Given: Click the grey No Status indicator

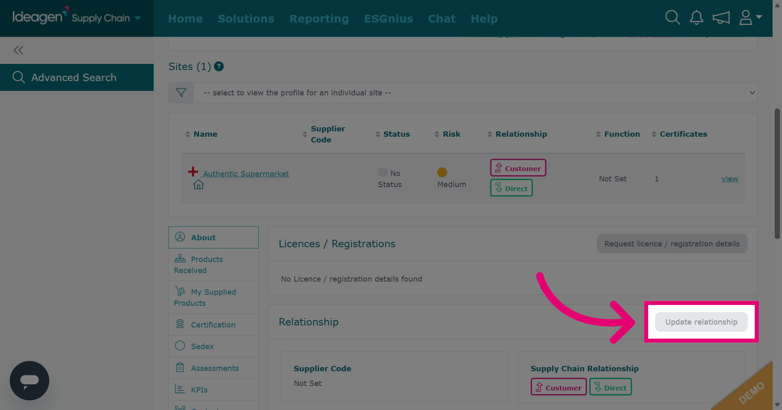Looking at the screenshot, I should (383, 172).
